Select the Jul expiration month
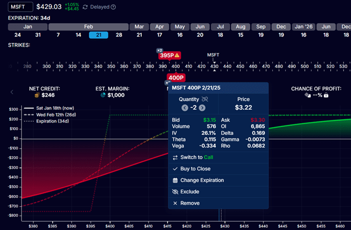This screenshot has height=230, width=351. click(x=220, y=27)
